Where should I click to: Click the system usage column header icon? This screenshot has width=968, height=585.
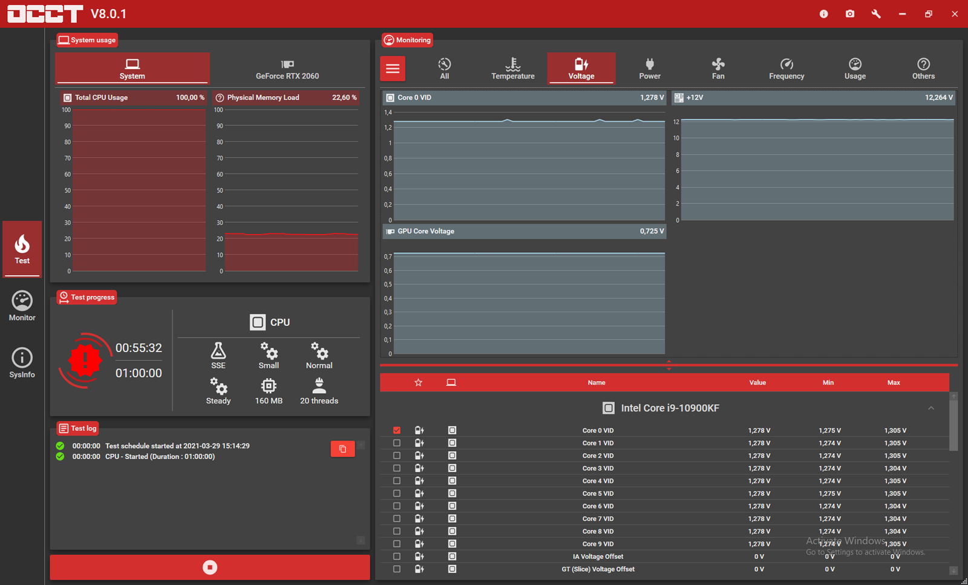[451, 382]
